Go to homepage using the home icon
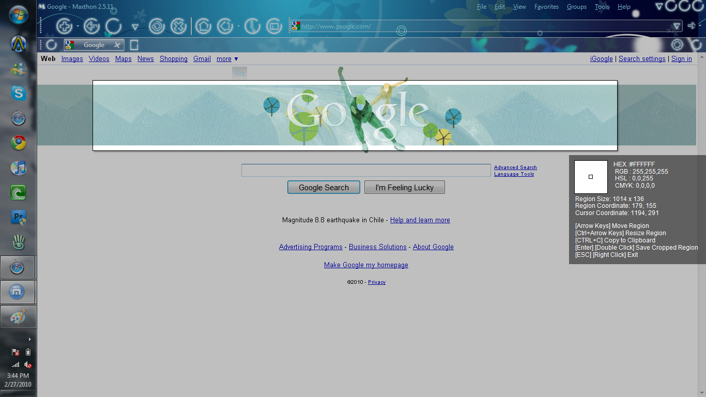The image size is (706, 397). (x=202, y=25)
